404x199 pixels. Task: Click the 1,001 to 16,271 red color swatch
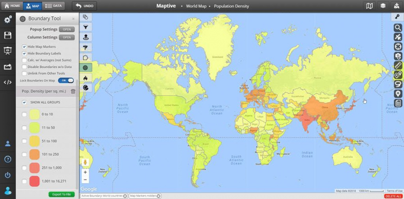pyautogui.click(x=34, y=181)
